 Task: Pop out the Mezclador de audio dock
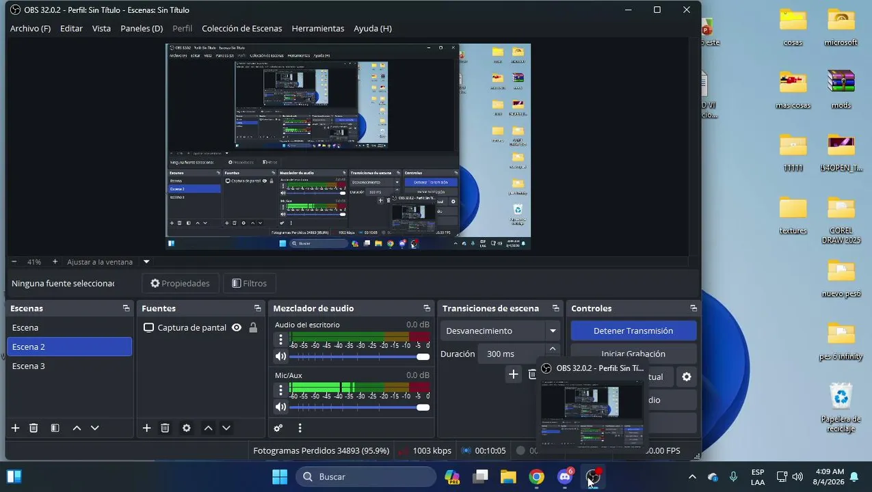pyautogui.click(x=427, y=308)
